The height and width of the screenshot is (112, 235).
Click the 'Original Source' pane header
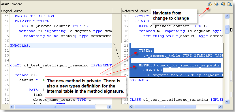pyautogui.click(x=12, y=11)
